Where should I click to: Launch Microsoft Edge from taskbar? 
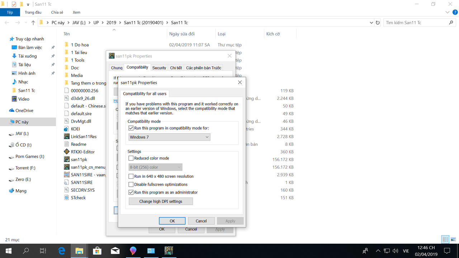pos(61,251)
